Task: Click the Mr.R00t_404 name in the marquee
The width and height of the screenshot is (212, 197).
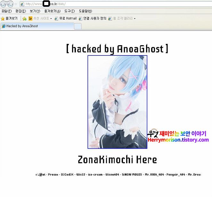Action: (154, 175)
